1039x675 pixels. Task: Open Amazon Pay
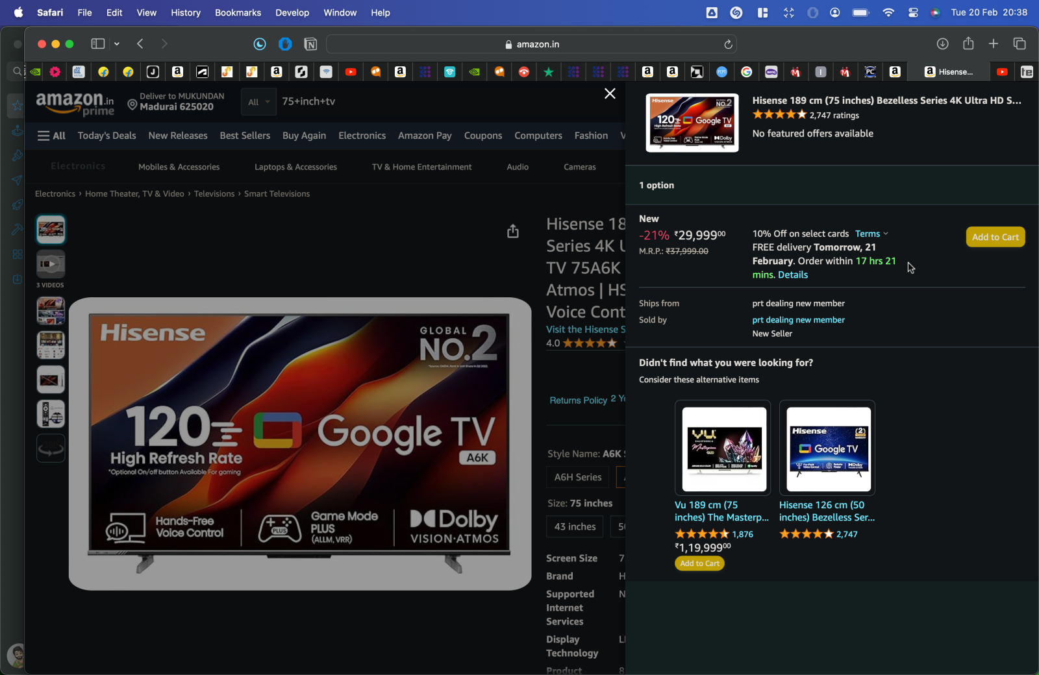pos(425,136)
